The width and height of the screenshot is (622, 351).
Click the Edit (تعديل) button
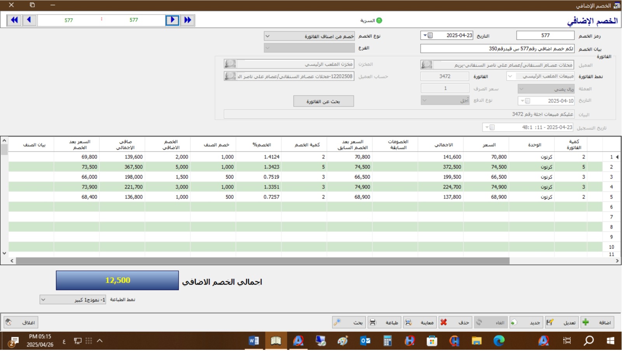click(x=562, y=323)
